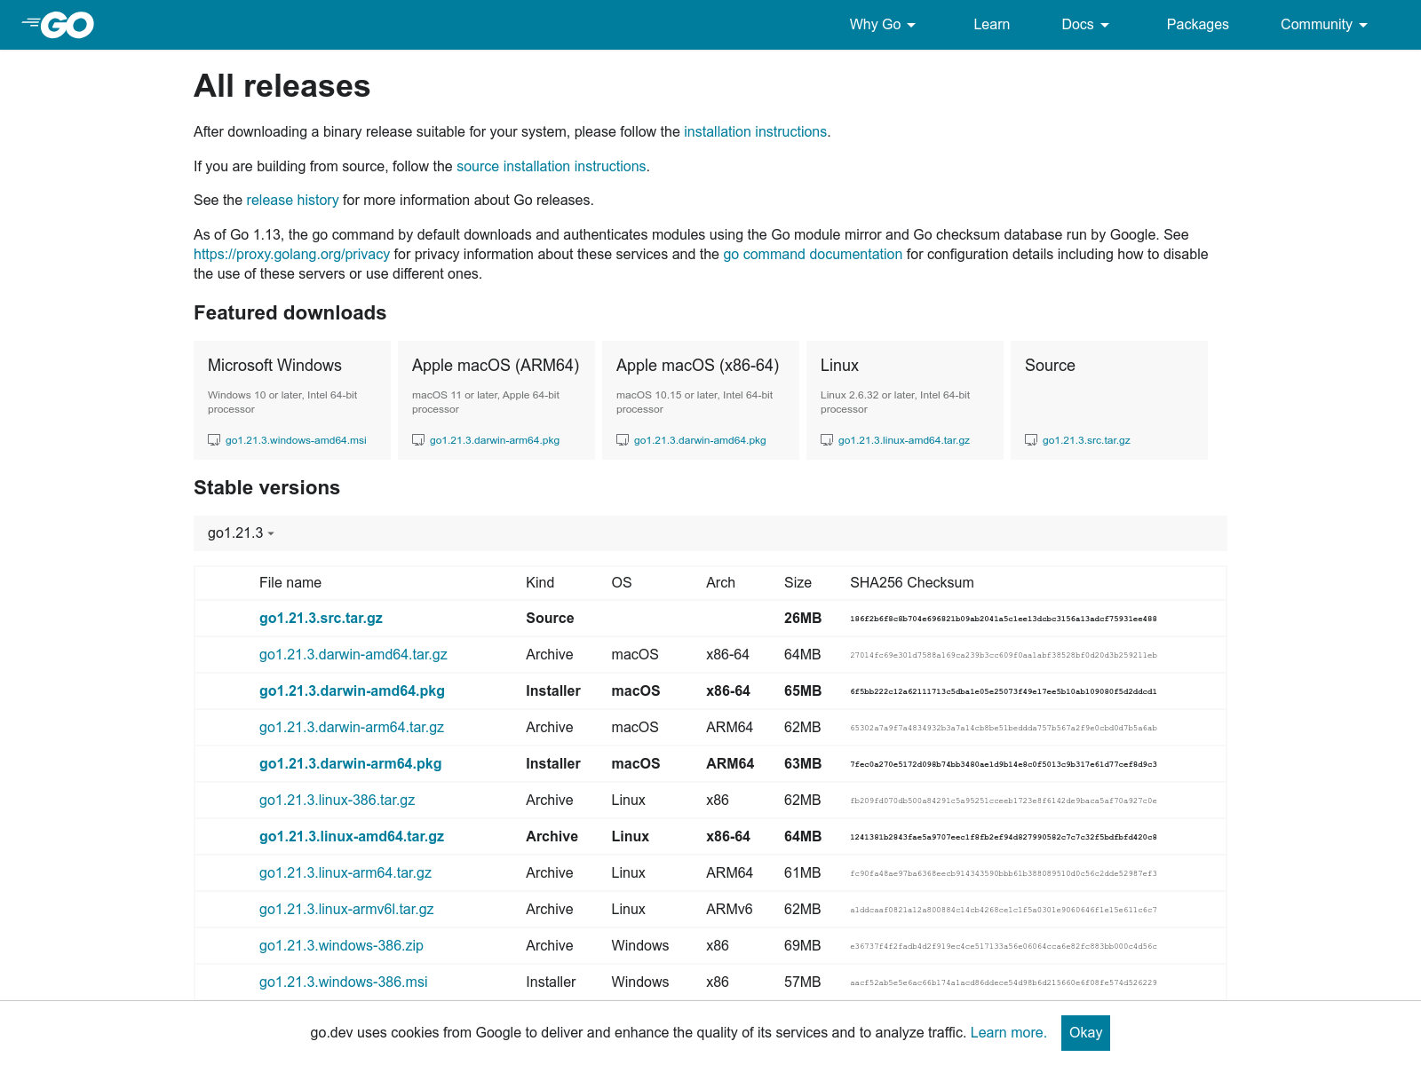
Task: Click go1.21.3.darwin-arm64.tar.gz file link
Action: click(x=352, y=728)
